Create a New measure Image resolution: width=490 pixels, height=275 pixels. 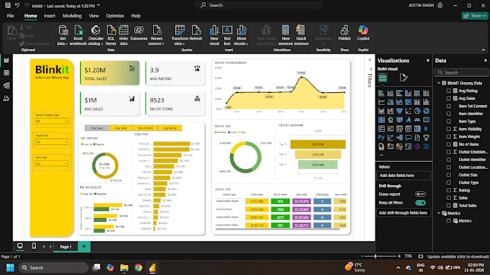[x=285, y=35]
